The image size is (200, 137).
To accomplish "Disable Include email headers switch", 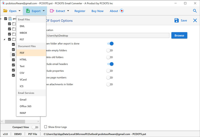I will [110, 64].
